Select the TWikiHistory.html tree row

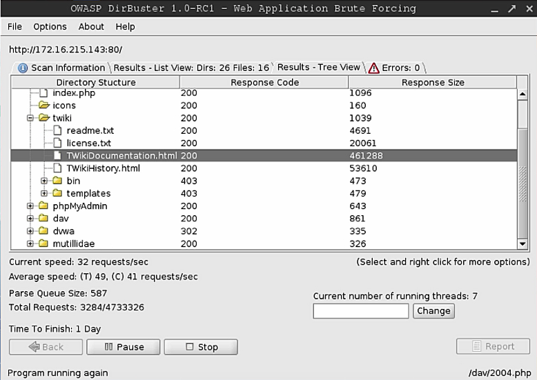(264, 168)
